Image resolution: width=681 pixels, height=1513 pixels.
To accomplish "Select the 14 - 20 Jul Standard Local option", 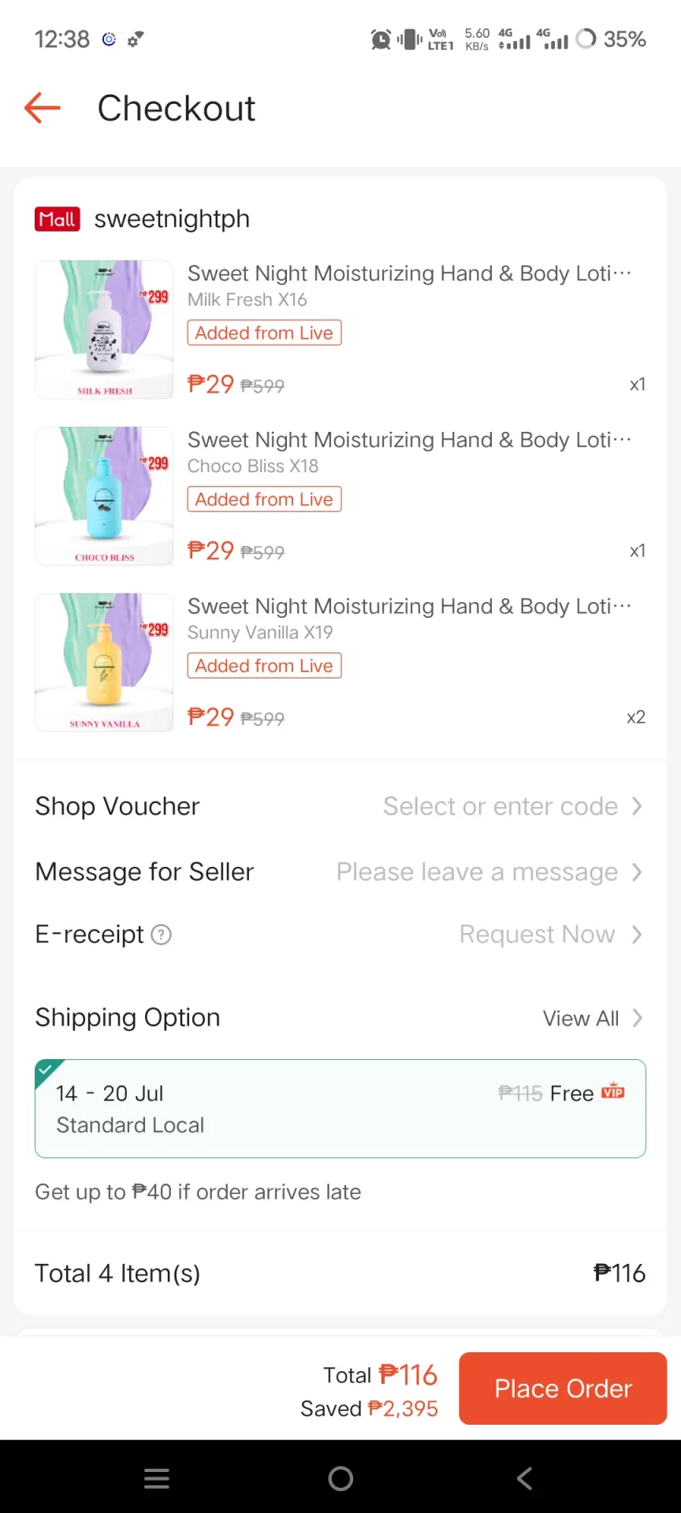I will coord(340,1109).
